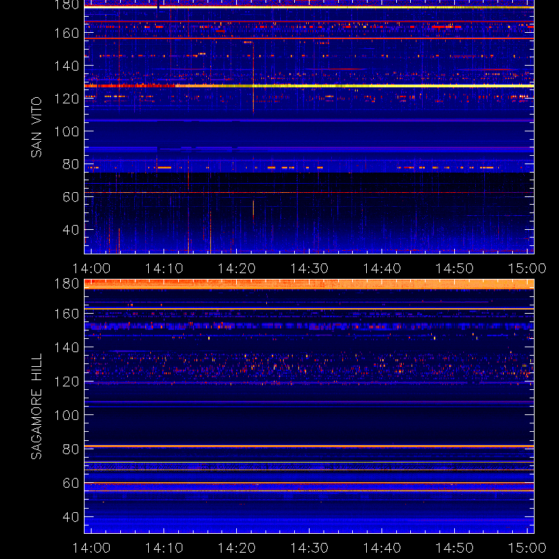Click the SAN VITO axis title
Screen dimensions: 559x559
tap(36, 127)
